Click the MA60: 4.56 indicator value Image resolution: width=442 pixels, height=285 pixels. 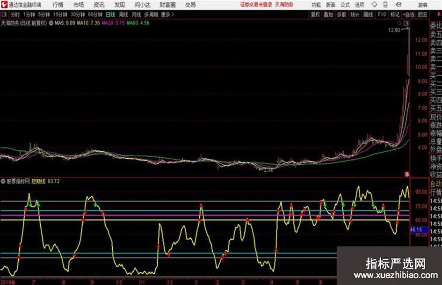pyautogui.click(x=138, y=23)
